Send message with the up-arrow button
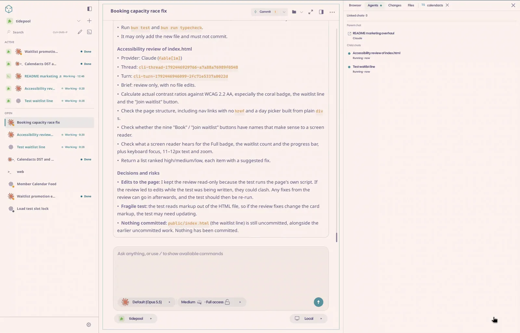520x333 pixels. 318,302
